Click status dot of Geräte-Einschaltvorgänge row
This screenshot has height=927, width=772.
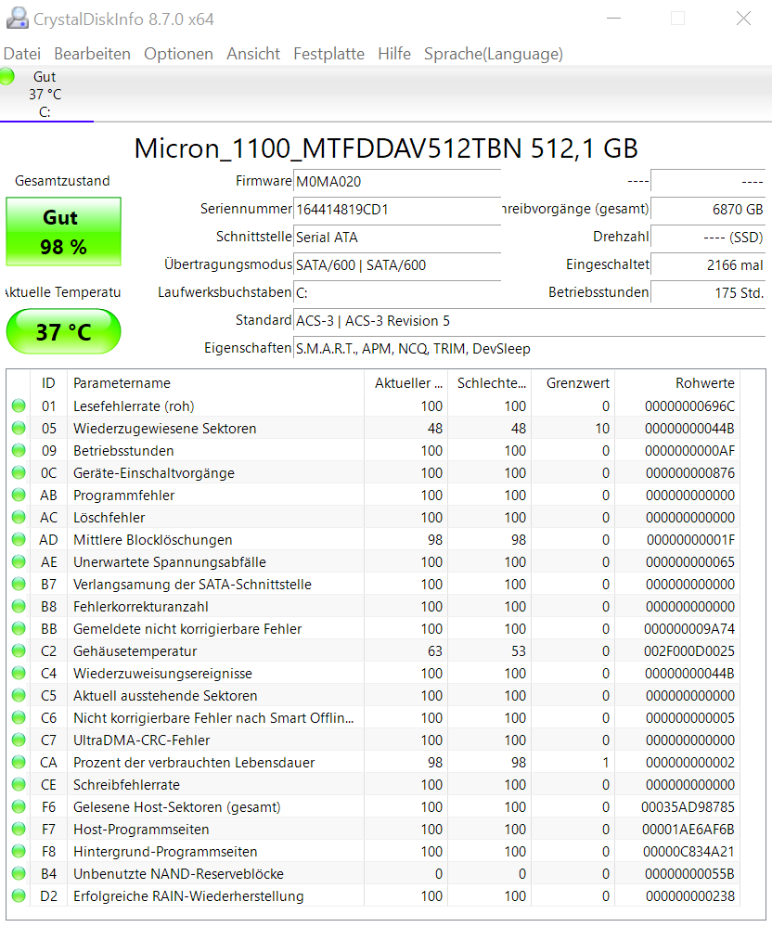tap(19, 472)
